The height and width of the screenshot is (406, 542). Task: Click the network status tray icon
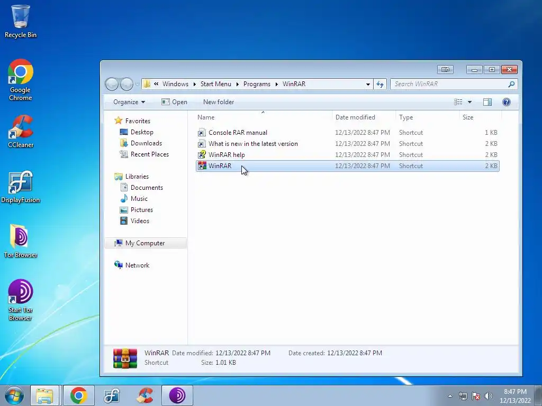463,395
